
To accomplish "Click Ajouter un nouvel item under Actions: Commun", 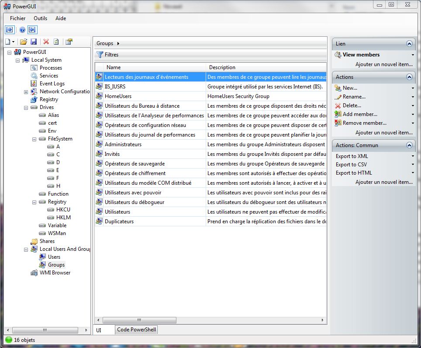I will [x=384, y=182].
